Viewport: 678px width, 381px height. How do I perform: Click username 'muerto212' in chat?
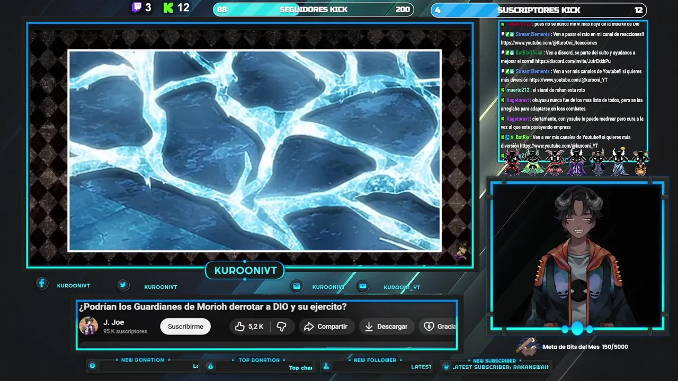click(x=518, y=90)
